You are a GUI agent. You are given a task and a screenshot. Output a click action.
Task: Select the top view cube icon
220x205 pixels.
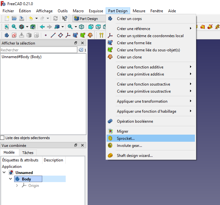click(x=98, y=27)
